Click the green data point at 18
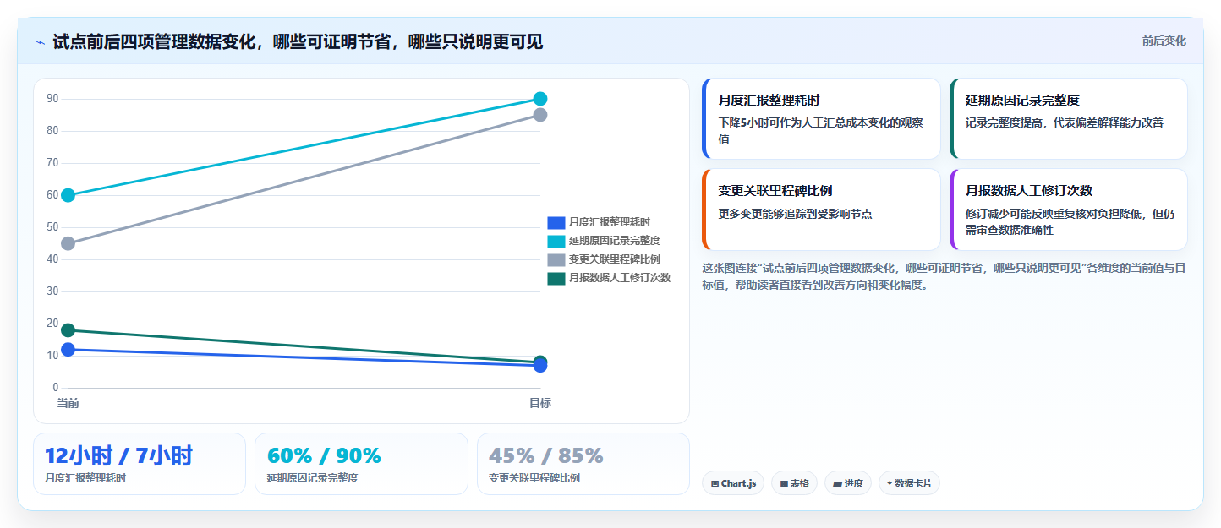1221x528 pixels. [68, 330]
